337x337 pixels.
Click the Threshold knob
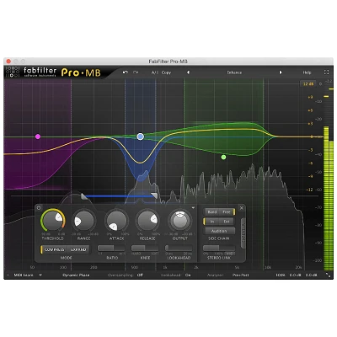53,221
